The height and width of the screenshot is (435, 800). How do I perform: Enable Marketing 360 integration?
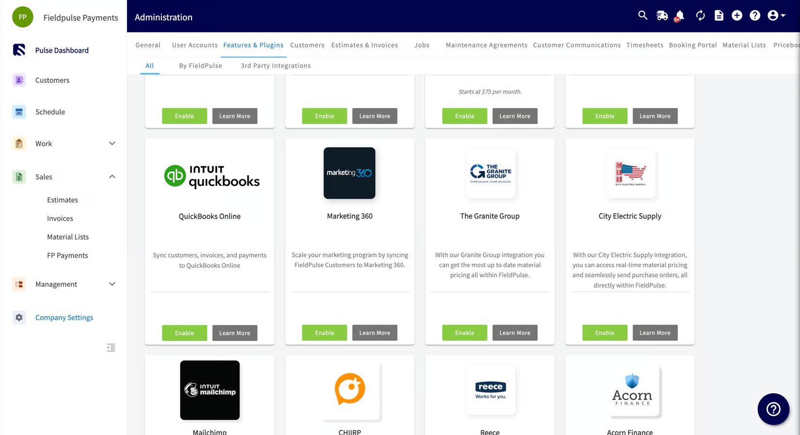(324, 333)
